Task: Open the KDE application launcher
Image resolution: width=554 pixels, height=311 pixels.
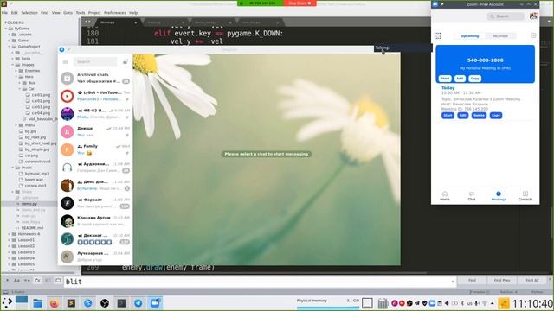Action: click(x=7, y=303)
